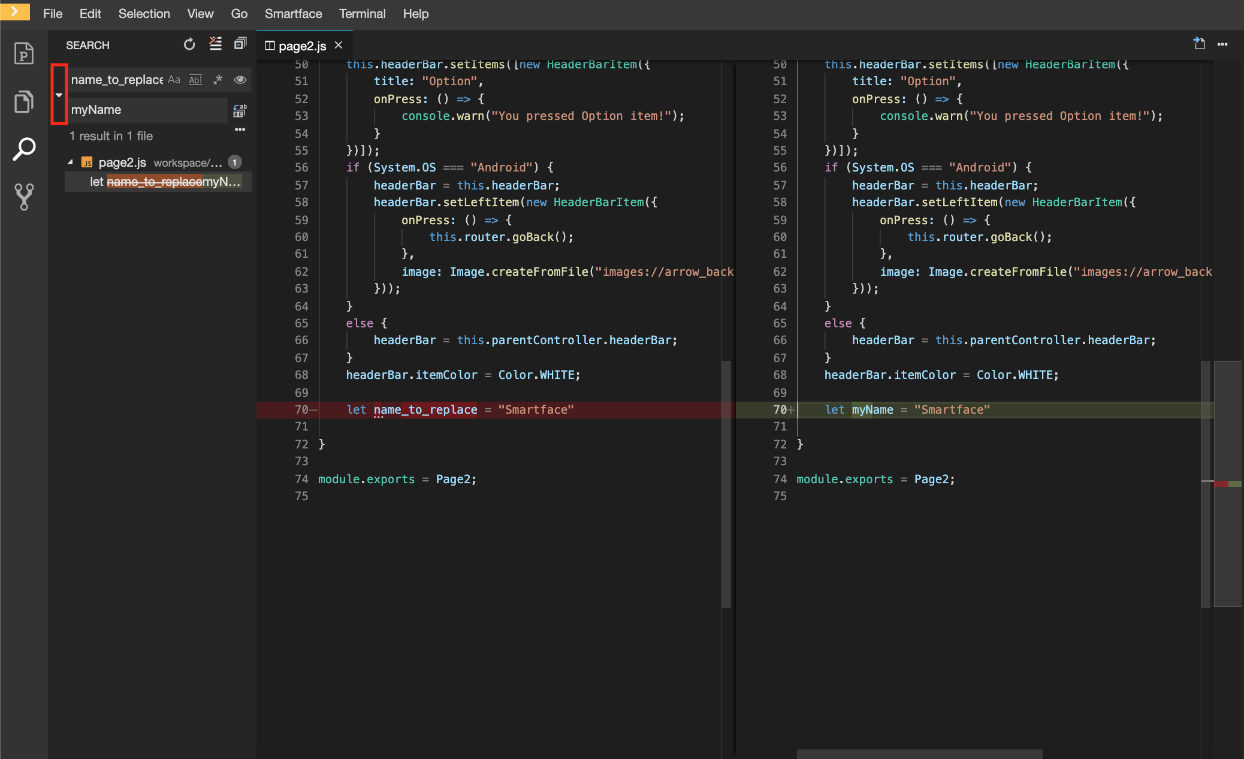Toggle Match Whole Word option

point(195,80)
